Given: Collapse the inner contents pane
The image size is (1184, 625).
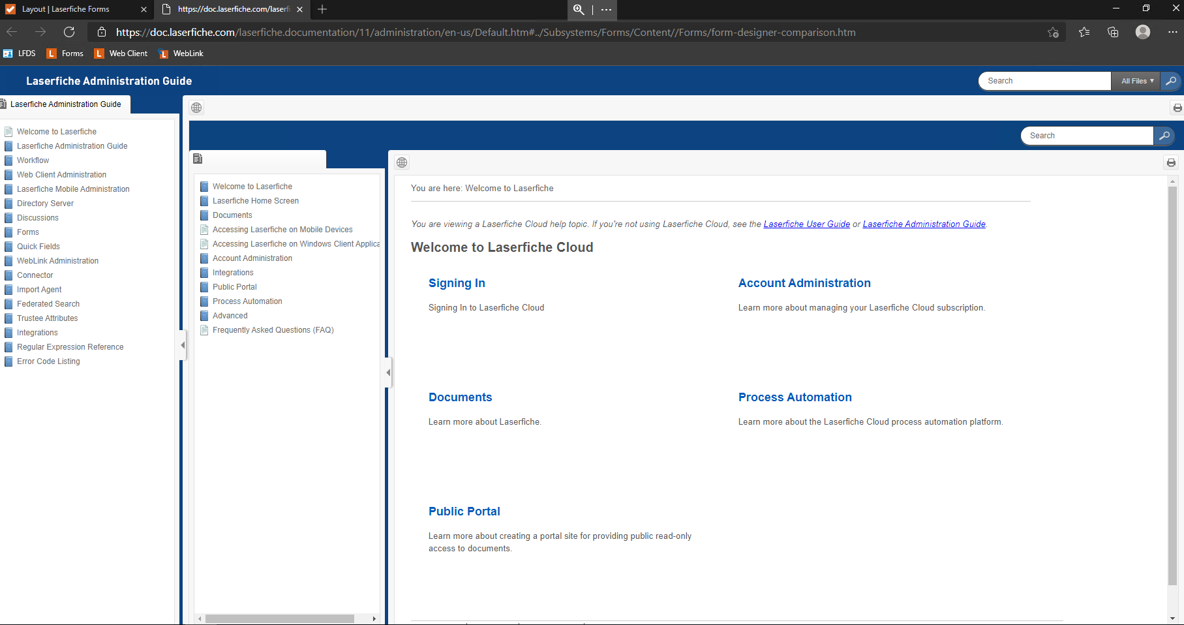Looking at the screenshot, I should [x=388, y=373].
